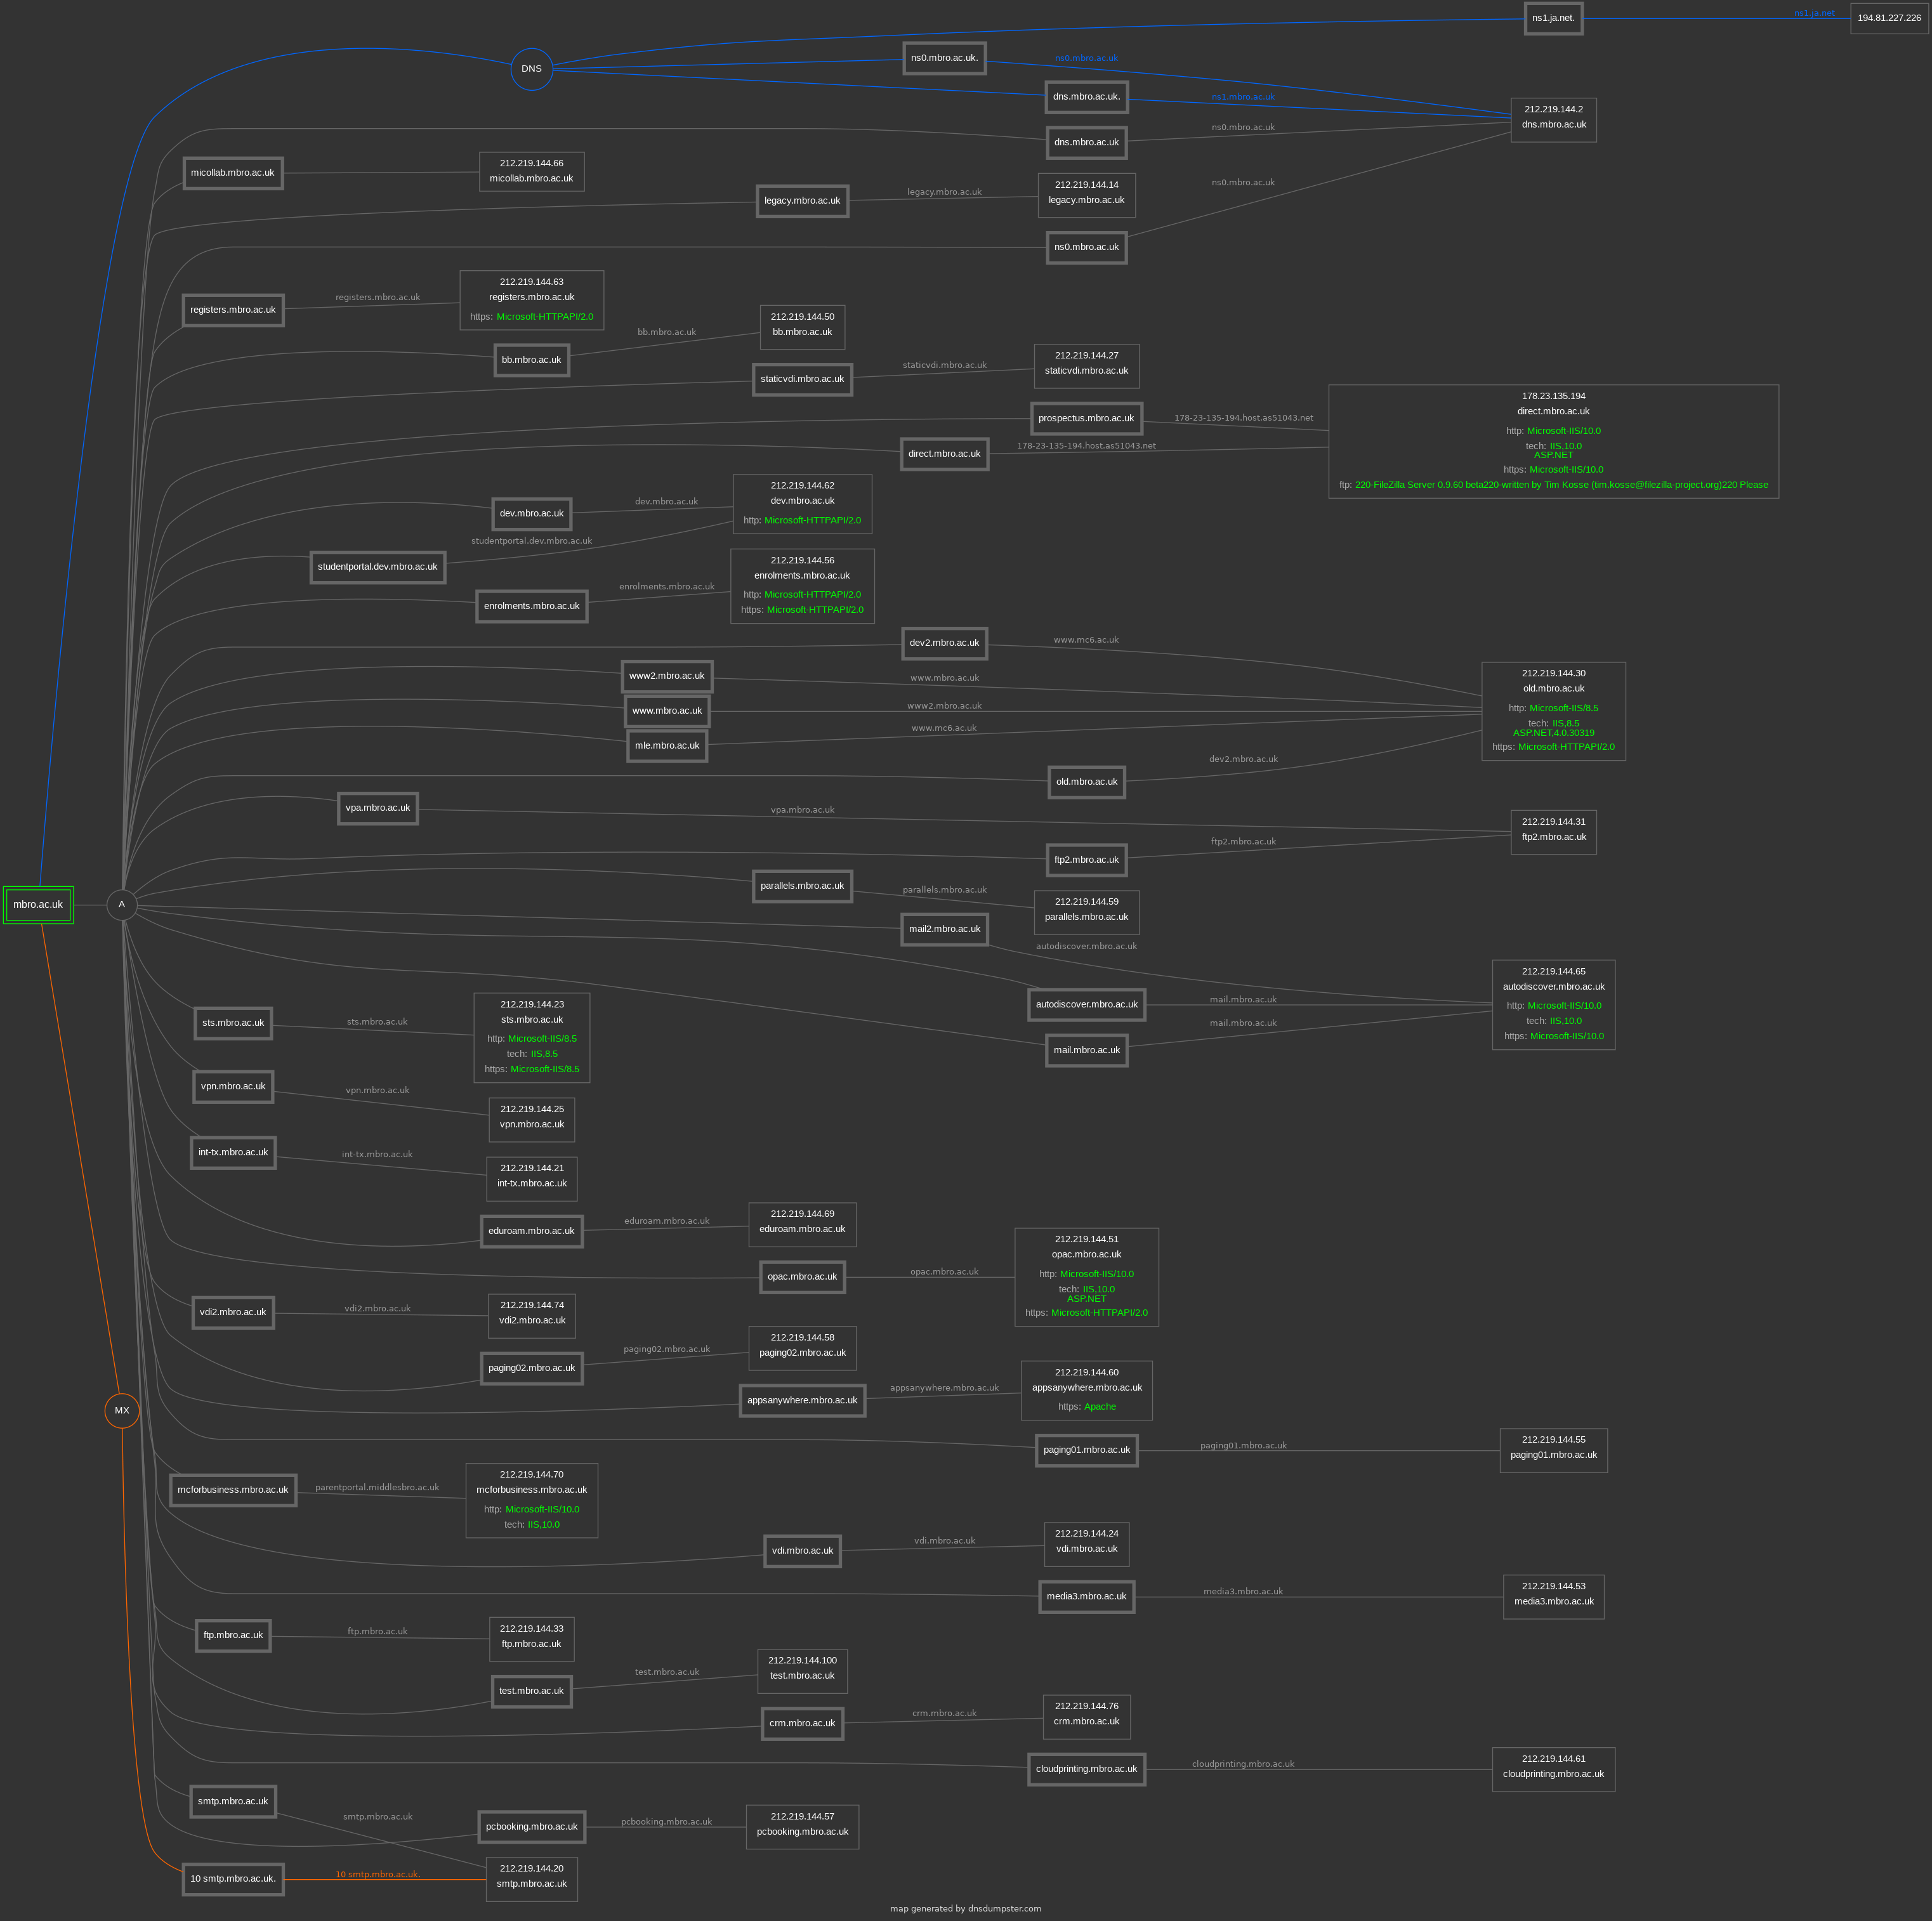Select the 10 smtp.mbro.ac.uk. MX node
This screenshot has width=1932, height=1921.
[x=233, y=1879]
